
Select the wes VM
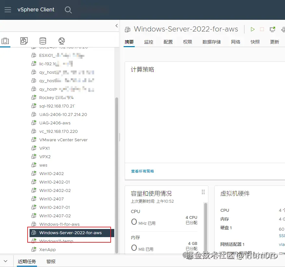pyautogui.click(x=43, y=165)
